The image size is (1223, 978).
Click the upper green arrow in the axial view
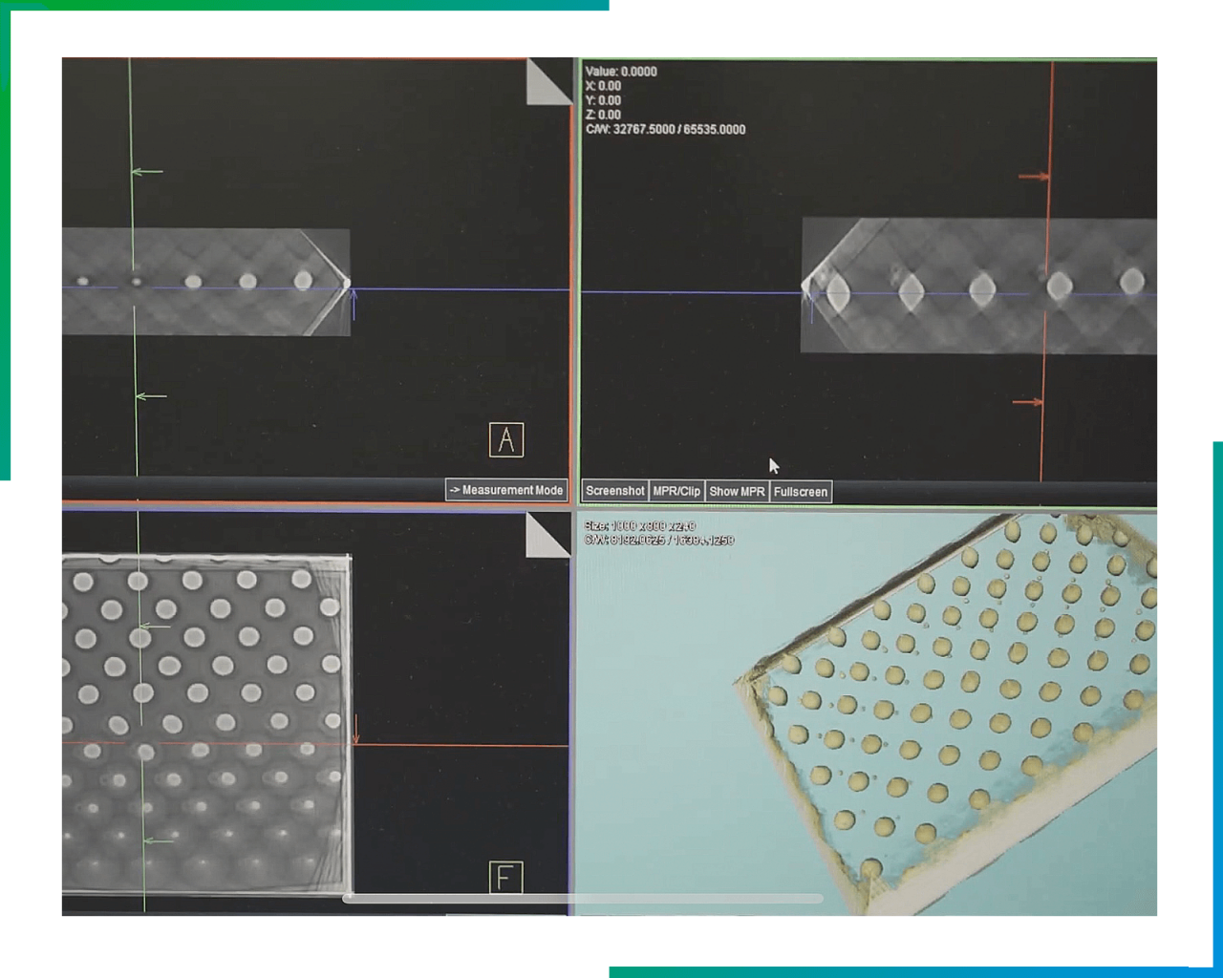pos(145,172)
